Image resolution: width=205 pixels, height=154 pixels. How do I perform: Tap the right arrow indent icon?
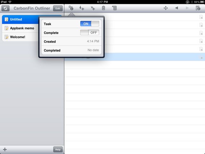pos(187,8)
